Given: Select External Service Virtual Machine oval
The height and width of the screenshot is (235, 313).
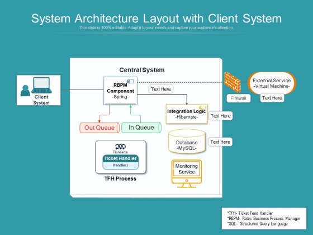Looking at the screenshot, I should (272, 83).
